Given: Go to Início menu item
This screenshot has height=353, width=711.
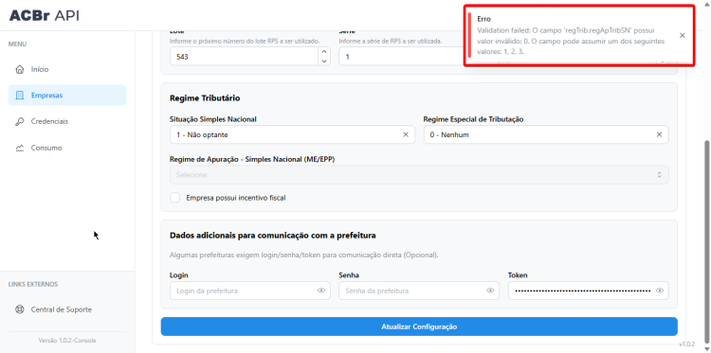Looking at the screenshot, I should pyautogui.click(x=67, y=70).
